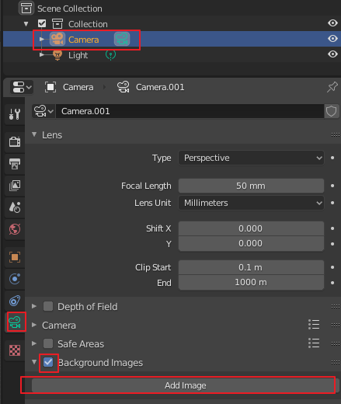Click the Focal Length 50 mm field

[x=251, y=186]
